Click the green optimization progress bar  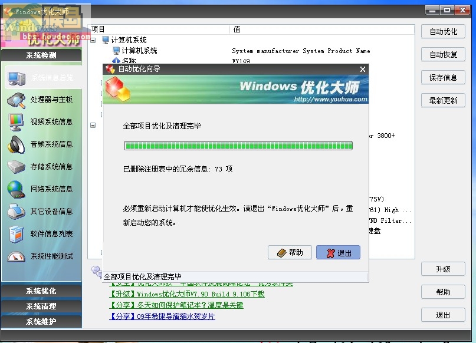(x=238, y=146)
